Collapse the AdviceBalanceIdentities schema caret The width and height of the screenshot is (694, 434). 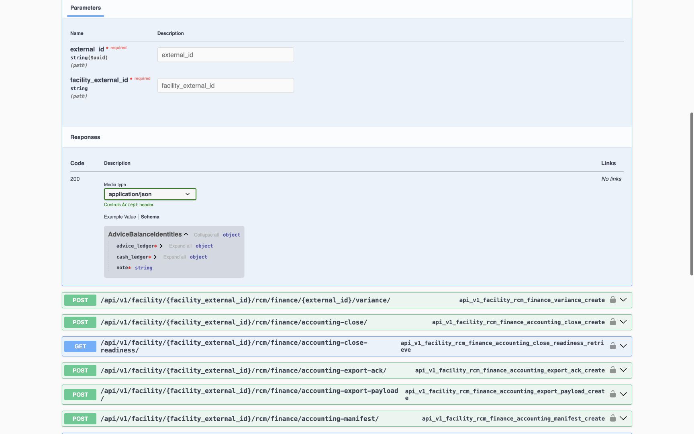186,234
